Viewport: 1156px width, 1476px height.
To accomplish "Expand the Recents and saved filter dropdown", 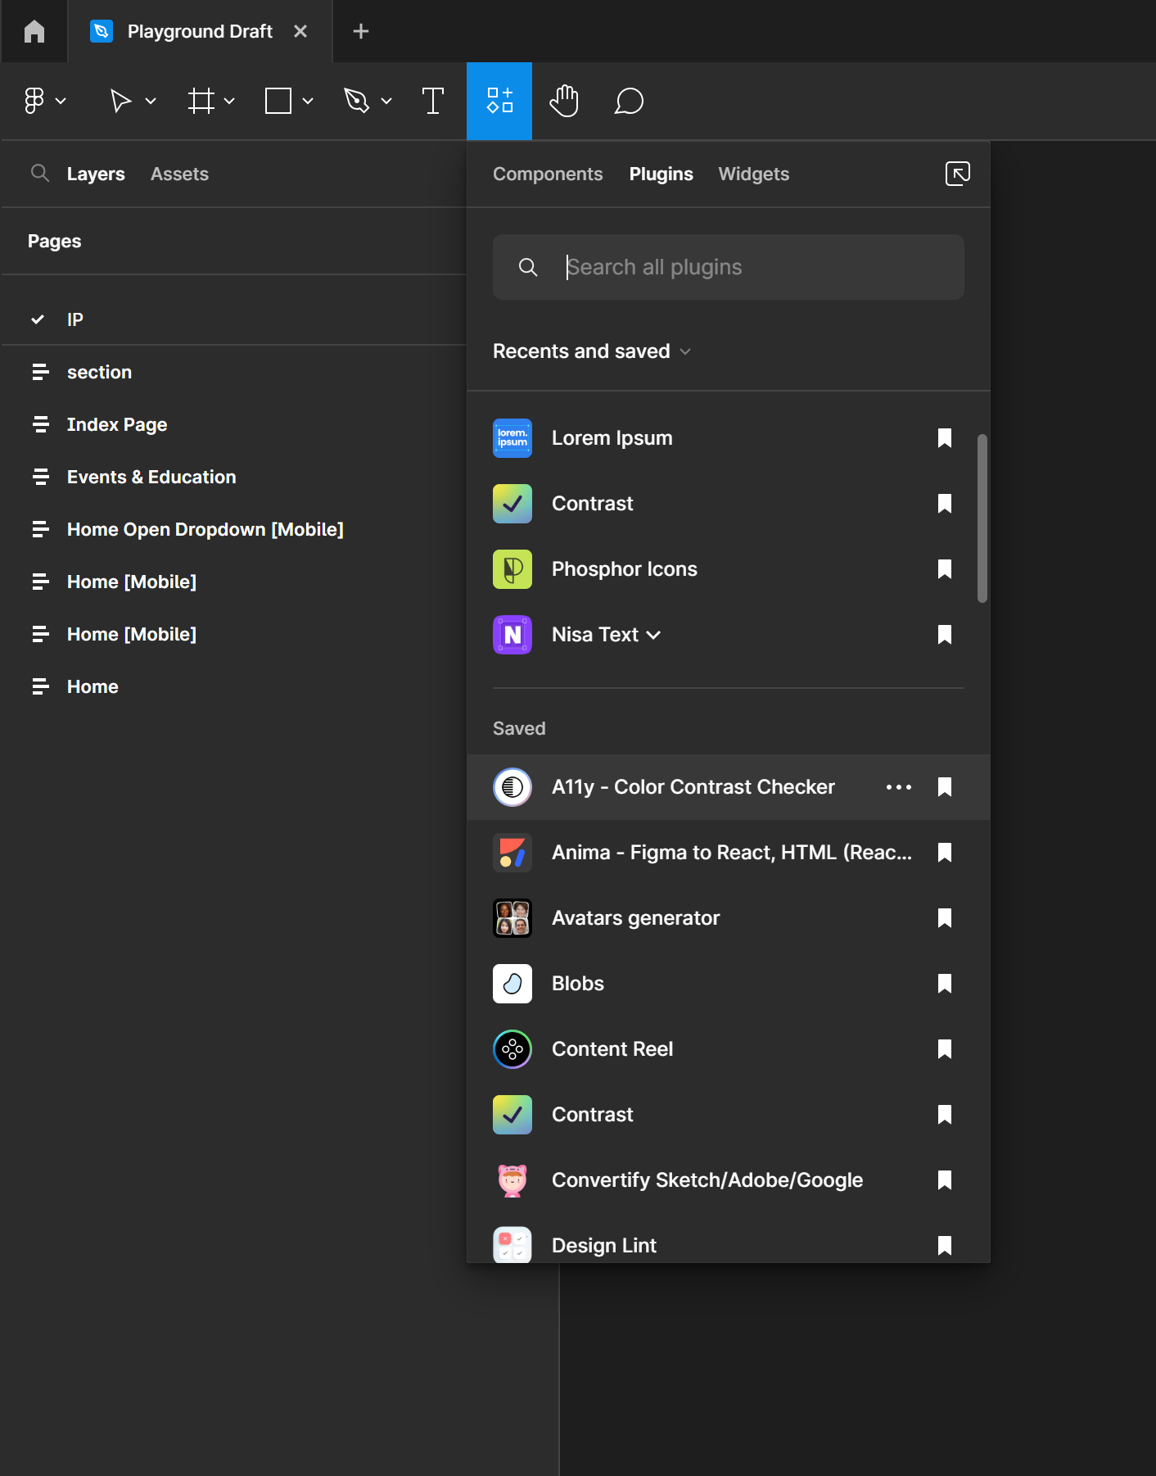I will click(x=592, y=351).
